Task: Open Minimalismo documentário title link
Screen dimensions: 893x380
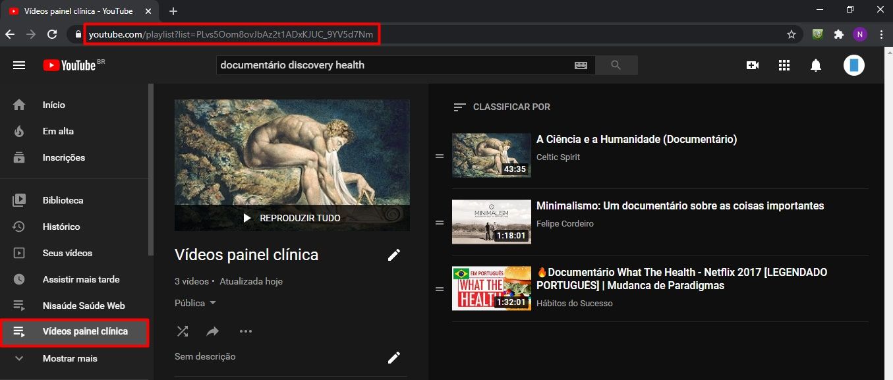Action: click(x=680, y=206)
